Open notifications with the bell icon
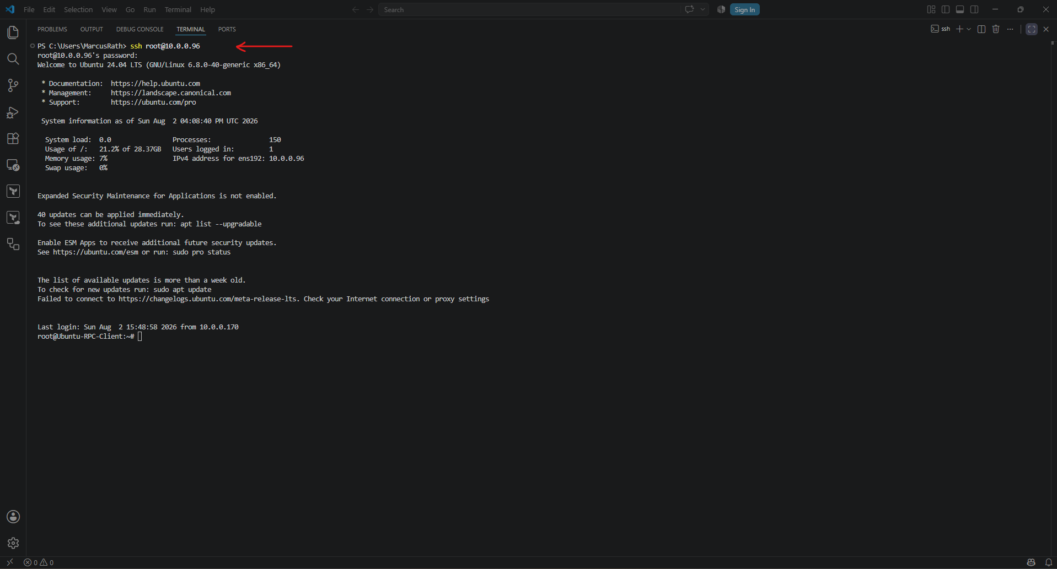 pos(1049,562)
